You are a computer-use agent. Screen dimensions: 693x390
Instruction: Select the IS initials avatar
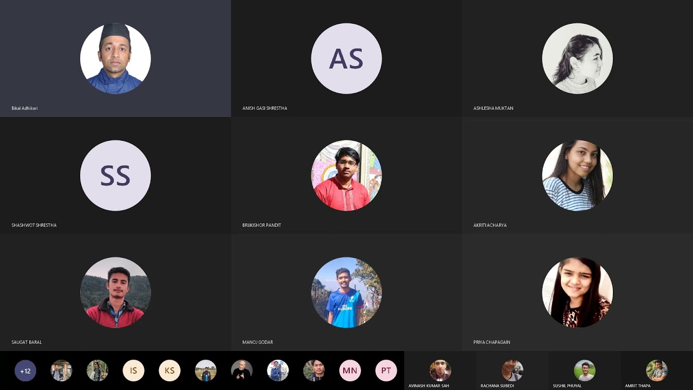[x=133, y=370]
